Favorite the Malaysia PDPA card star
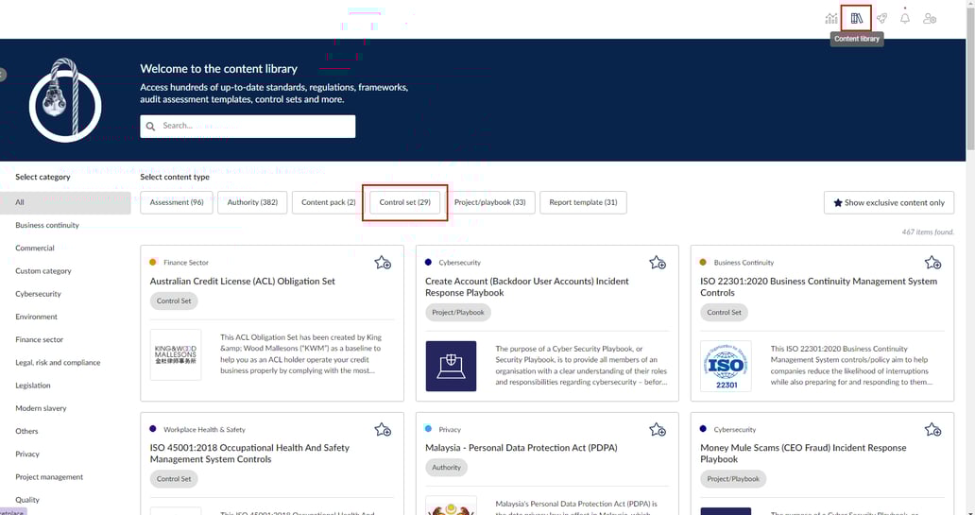 (658, 430)
